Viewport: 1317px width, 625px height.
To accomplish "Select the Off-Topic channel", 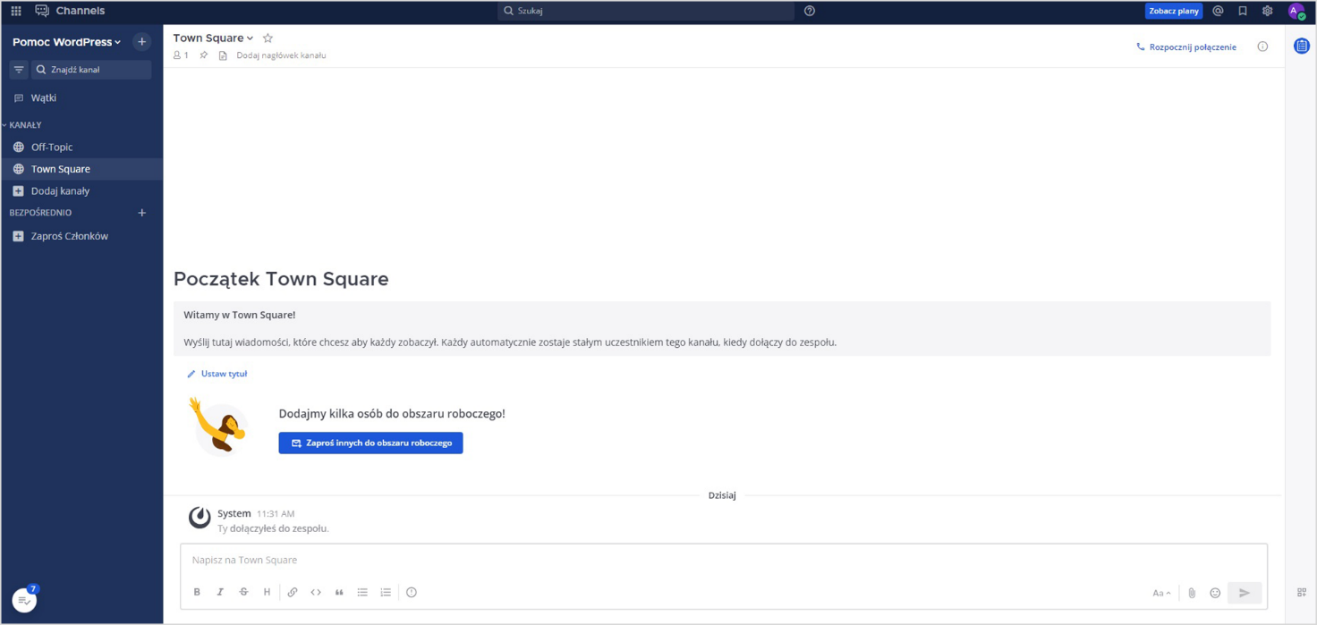I will pyautogui.click(x=81, y=147).
